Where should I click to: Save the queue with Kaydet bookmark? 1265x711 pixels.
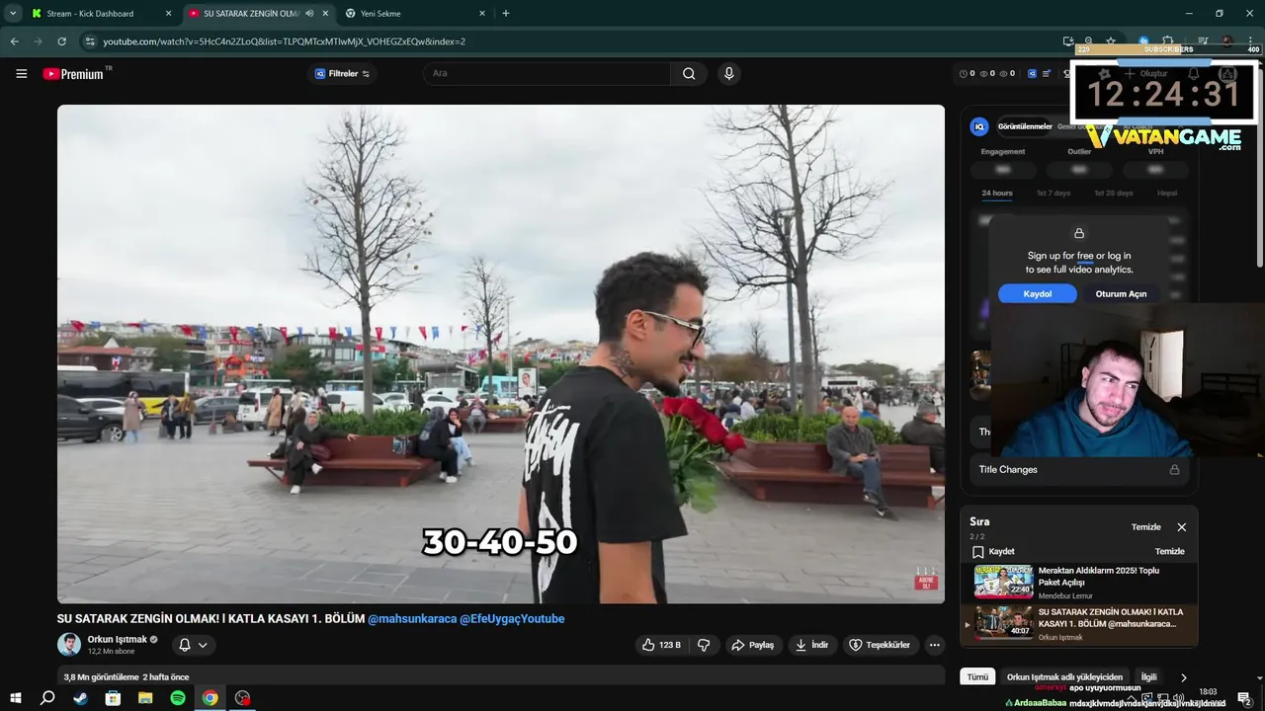pyautogui.click(x=993, y=551)
